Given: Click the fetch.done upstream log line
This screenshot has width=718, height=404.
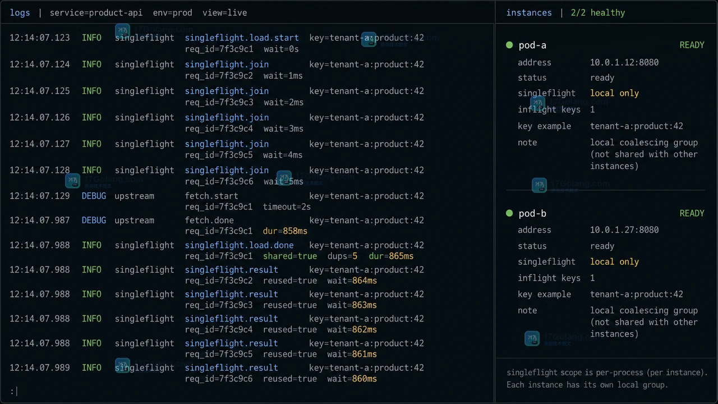Looking at the screenshot, I should click(217, 226).
